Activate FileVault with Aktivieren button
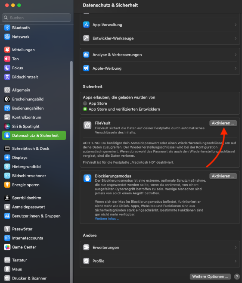Image resolution: width=242 pixels, height=283 pixels. (x=223, y=123)
